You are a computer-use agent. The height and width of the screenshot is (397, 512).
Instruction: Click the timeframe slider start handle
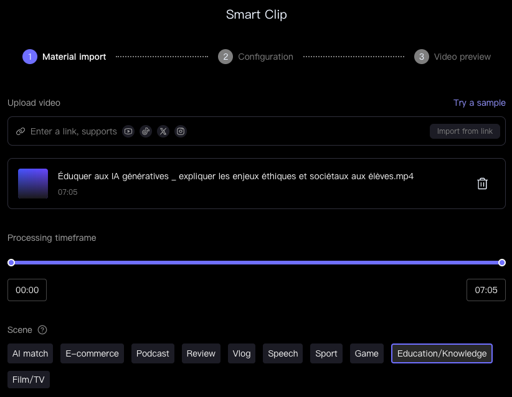[11, 263]
